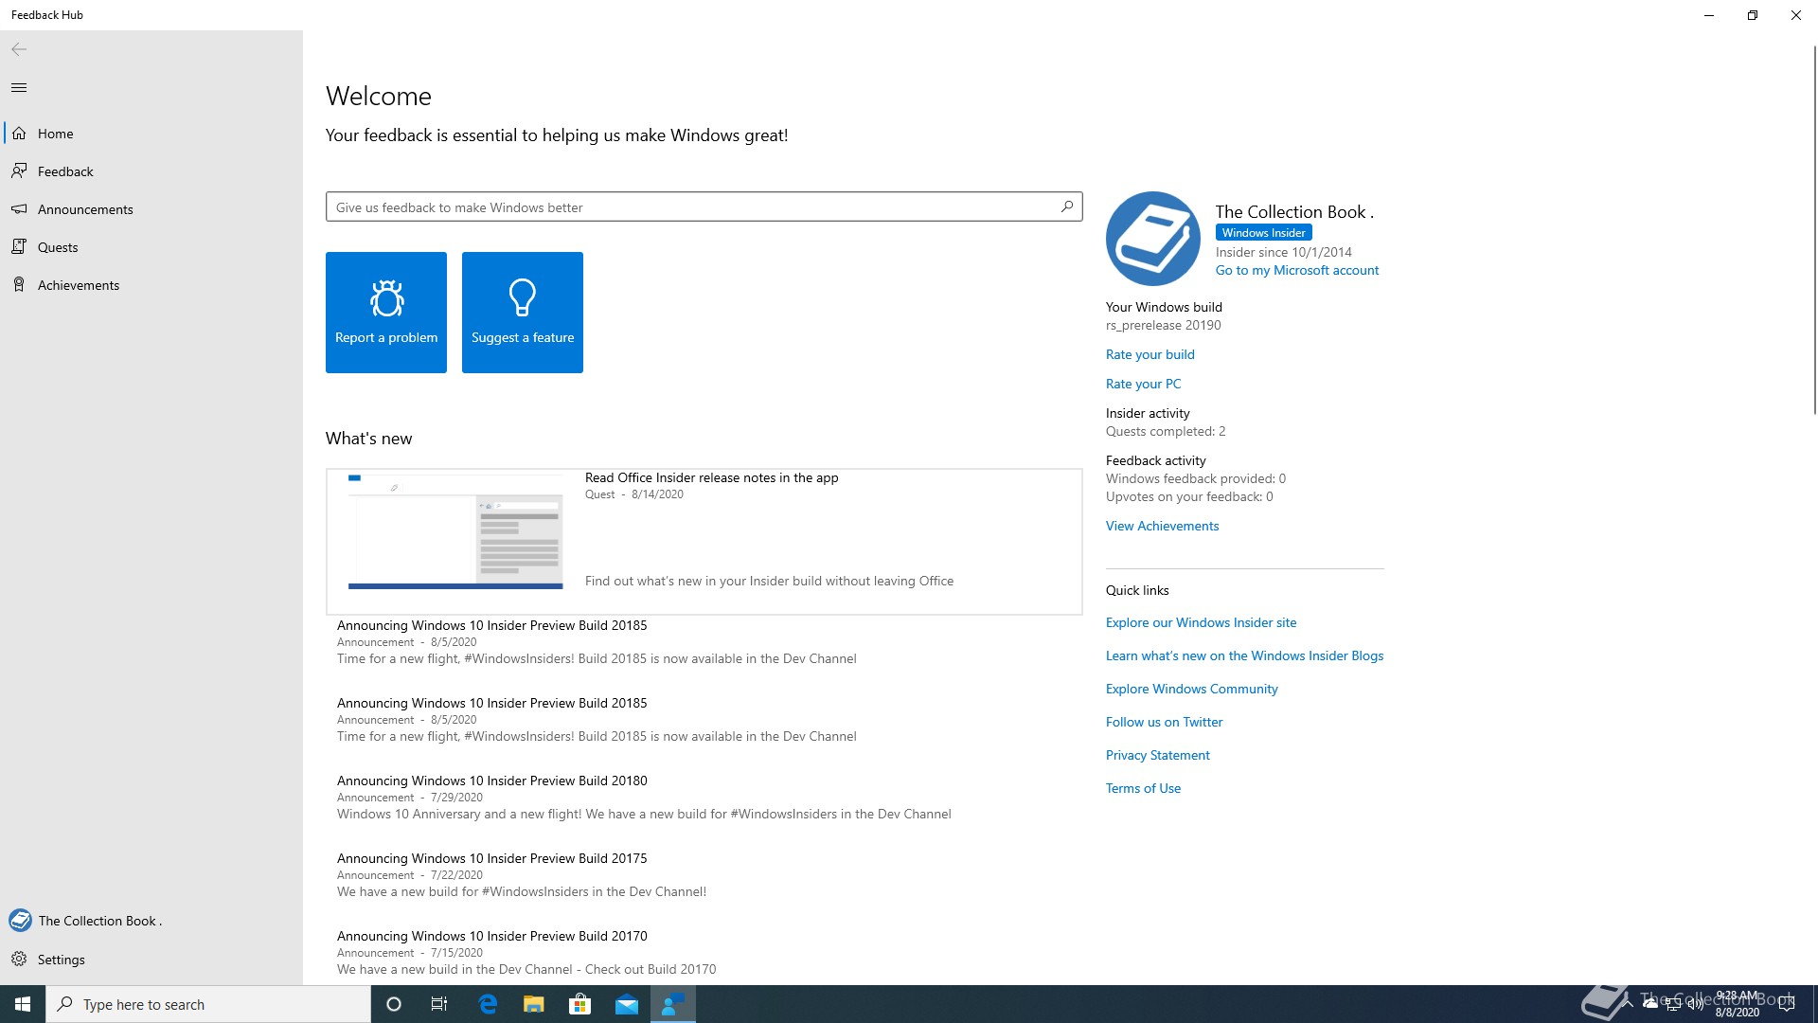Toggle the hamburger navigation menu

click(19, 88)
